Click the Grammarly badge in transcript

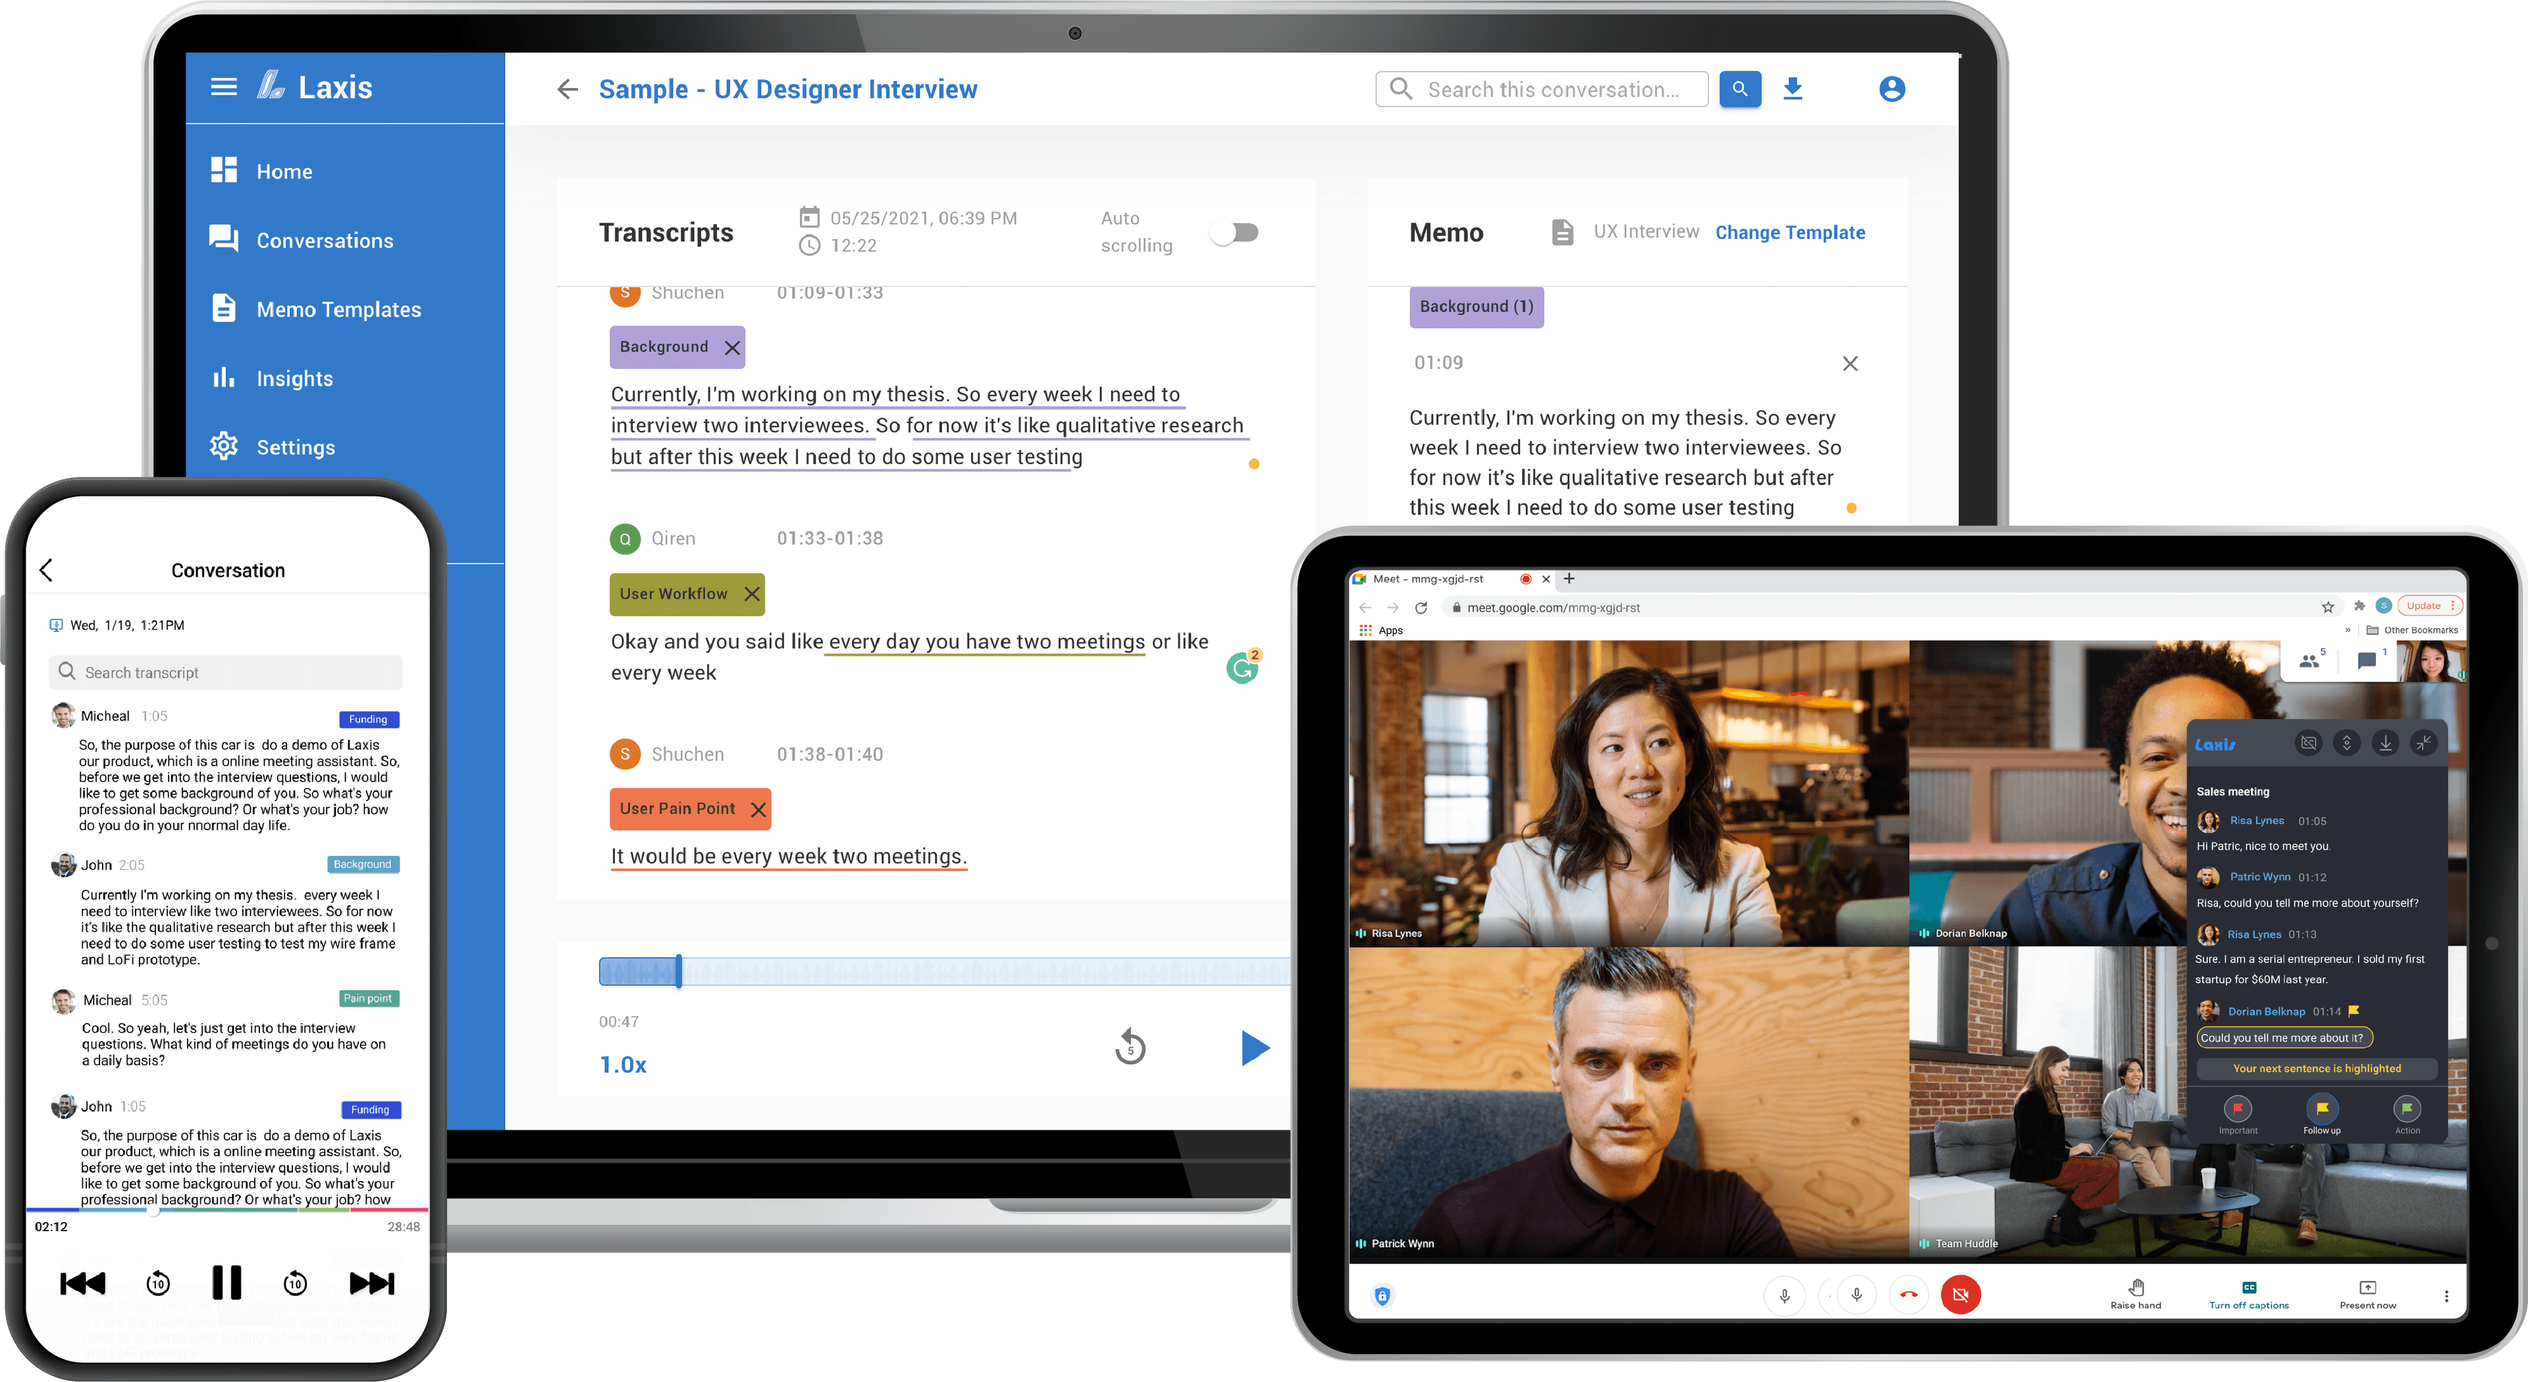1242,668
